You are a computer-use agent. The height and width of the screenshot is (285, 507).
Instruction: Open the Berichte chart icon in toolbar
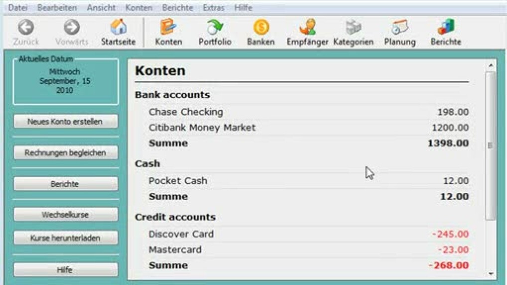(446, 28)
